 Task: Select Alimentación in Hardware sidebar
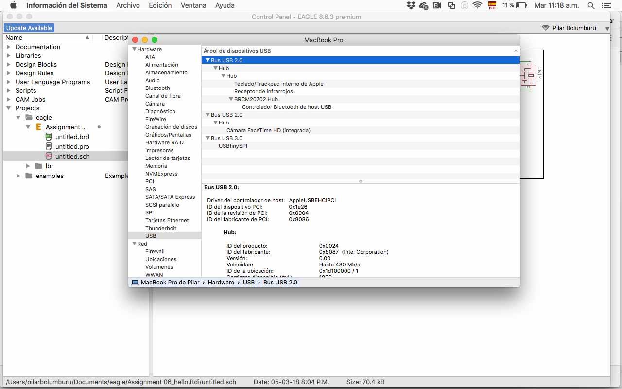tap(162, 65)
